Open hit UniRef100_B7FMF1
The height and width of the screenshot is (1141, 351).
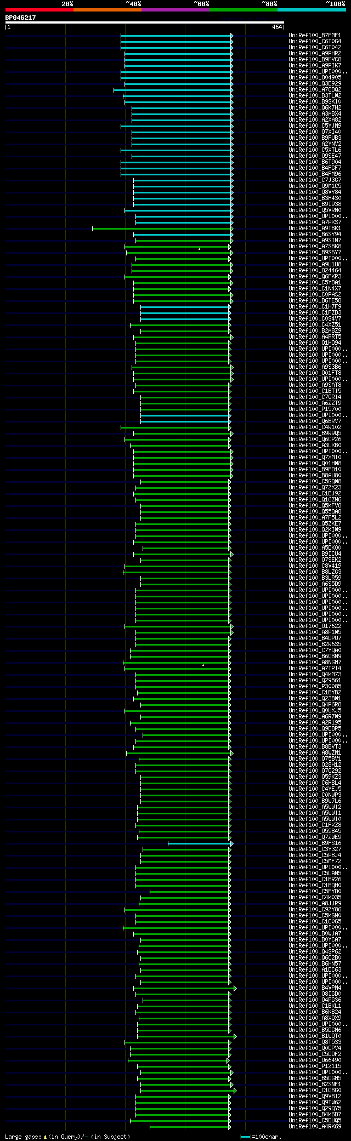pyautogui.click(x=315, y=36)
